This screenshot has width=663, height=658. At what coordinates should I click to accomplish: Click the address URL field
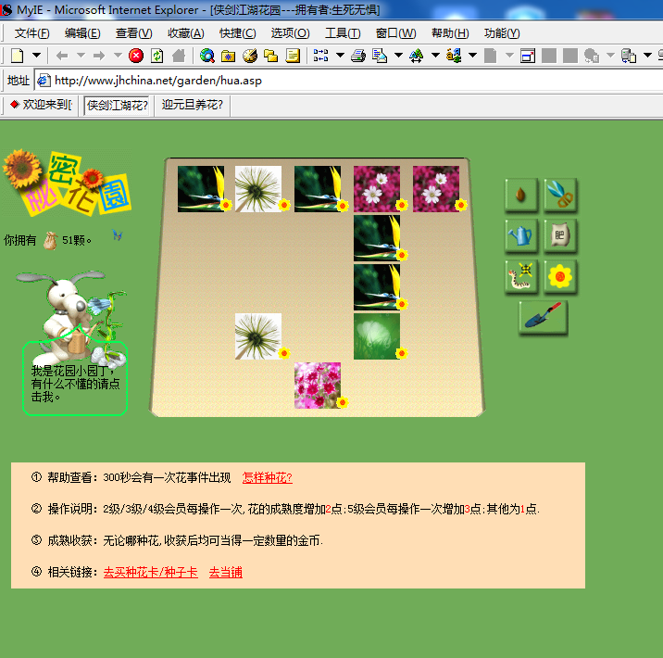pyautogui.click(x=348, y=81)
